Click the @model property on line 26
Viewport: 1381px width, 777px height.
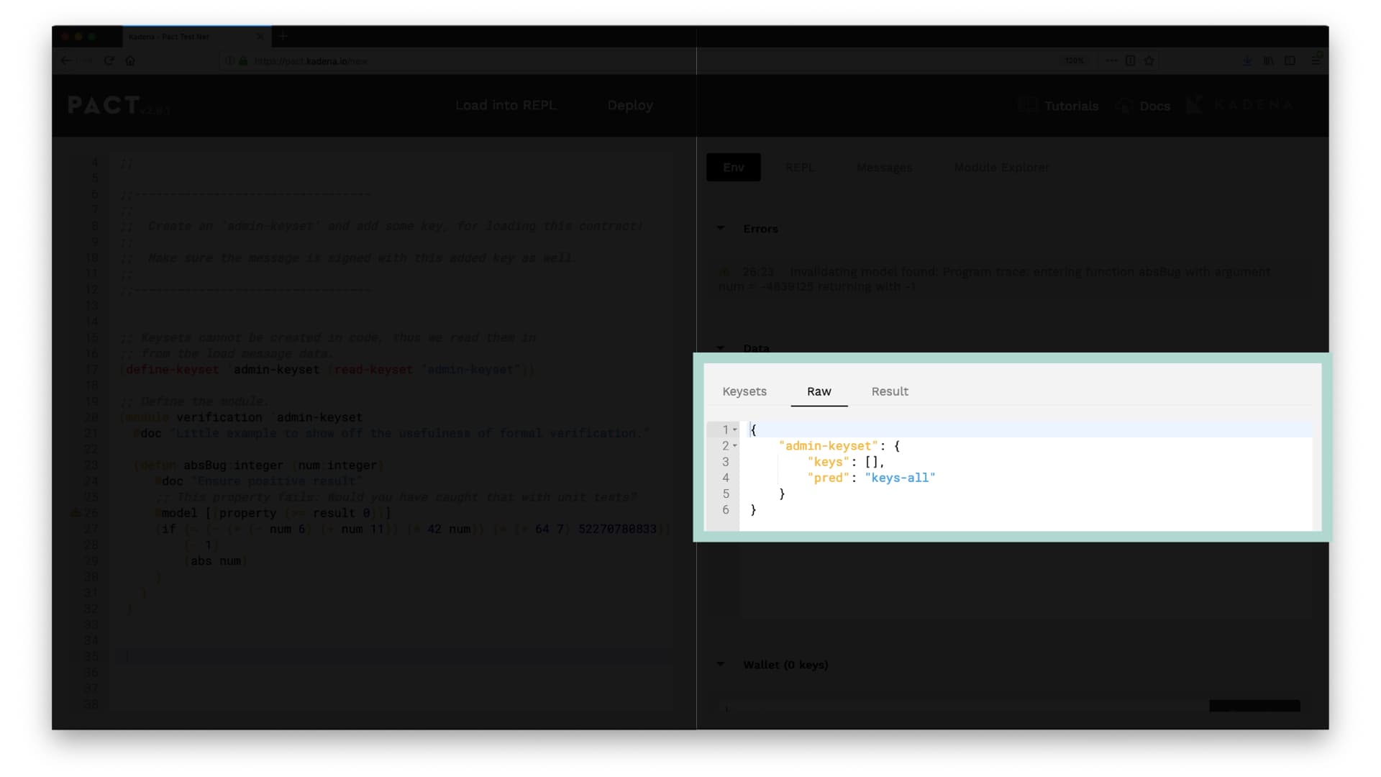tap(273, 513)
